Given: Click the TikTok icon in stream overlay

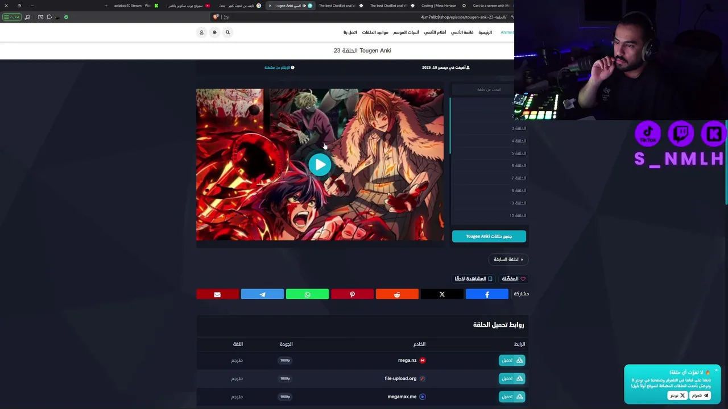Looking at the screenshot, I should 648,134.
